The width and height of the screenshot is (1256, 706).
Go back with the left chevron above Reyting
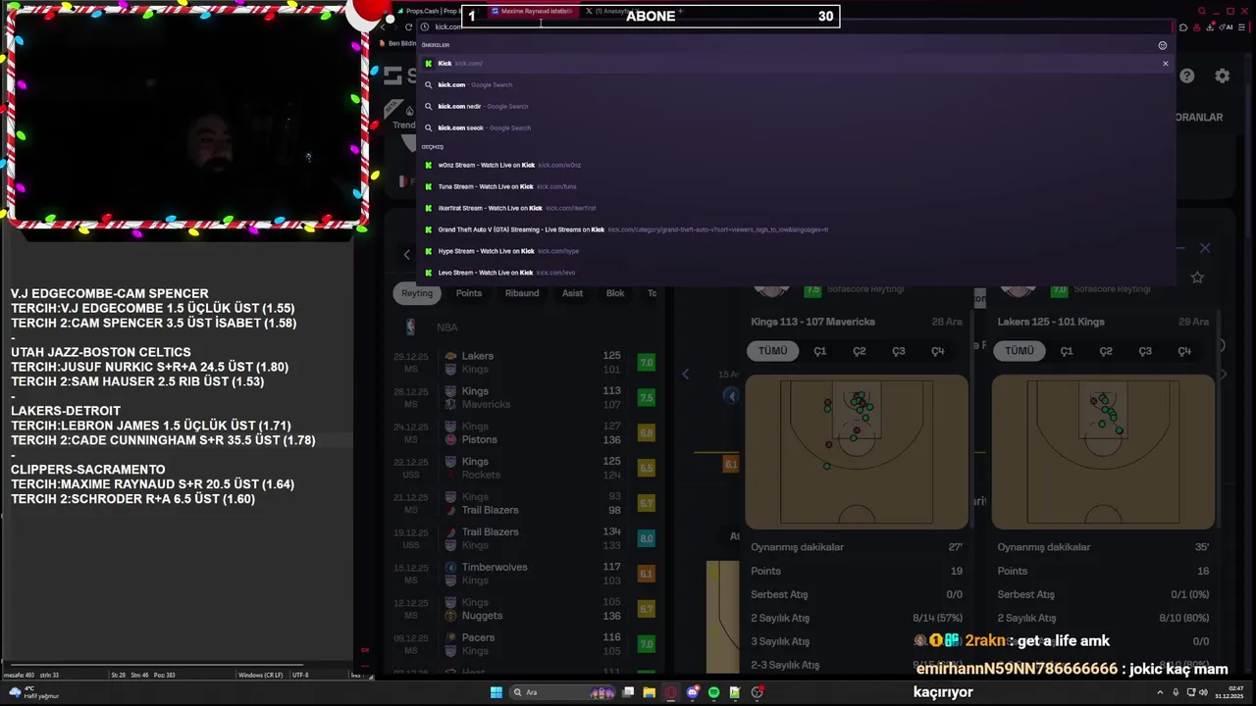coord(407,255)
